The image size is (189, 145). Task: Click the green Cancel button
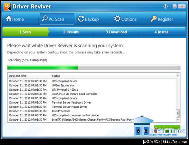click(x=167, y=129)
